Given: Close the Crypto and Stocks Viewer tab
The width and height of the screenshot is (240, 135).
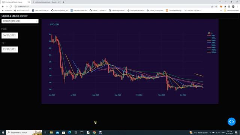Looking at the screenshot, I should click(29, 2).
